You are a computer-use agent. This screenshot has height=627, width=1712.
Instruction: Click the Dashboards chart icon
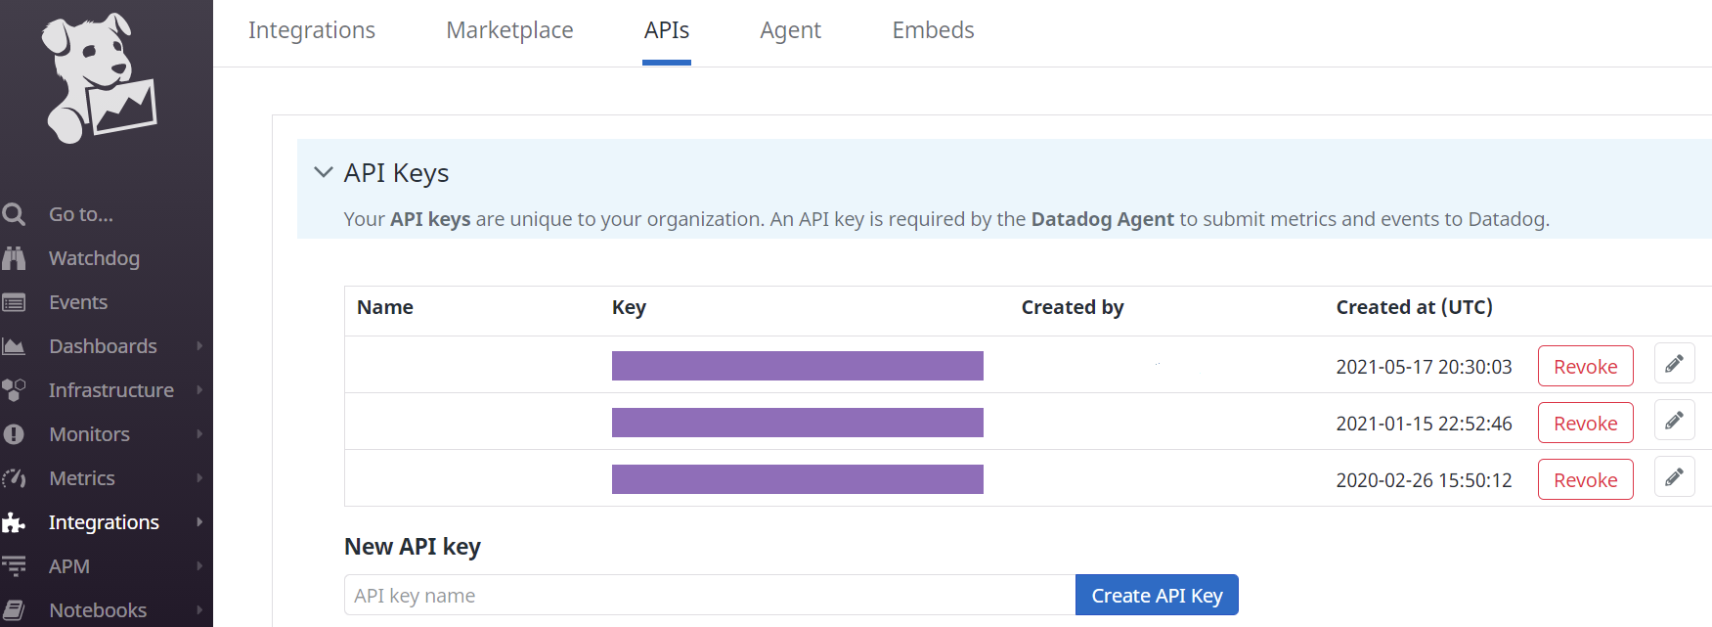point(14,346)
